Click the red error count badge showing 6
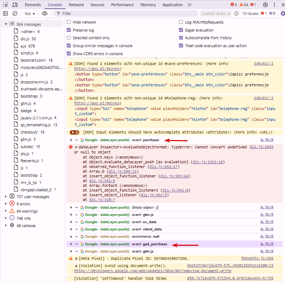Viewport: 285px width, 283px height. pyautogui.click(x=234, y=5)
